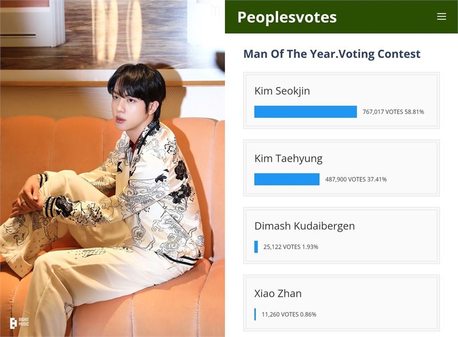Click the Peoplesvotes site logo
458x337 pixels.
tap(287, 17)
